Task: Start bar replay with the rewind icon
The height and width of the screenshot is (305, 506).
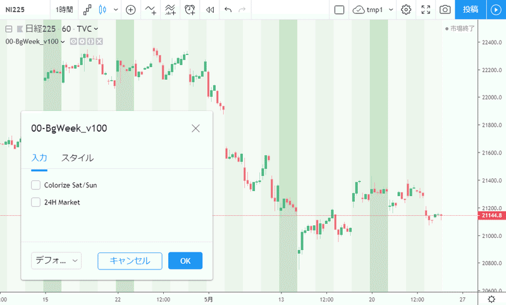Action: (210, 9)
